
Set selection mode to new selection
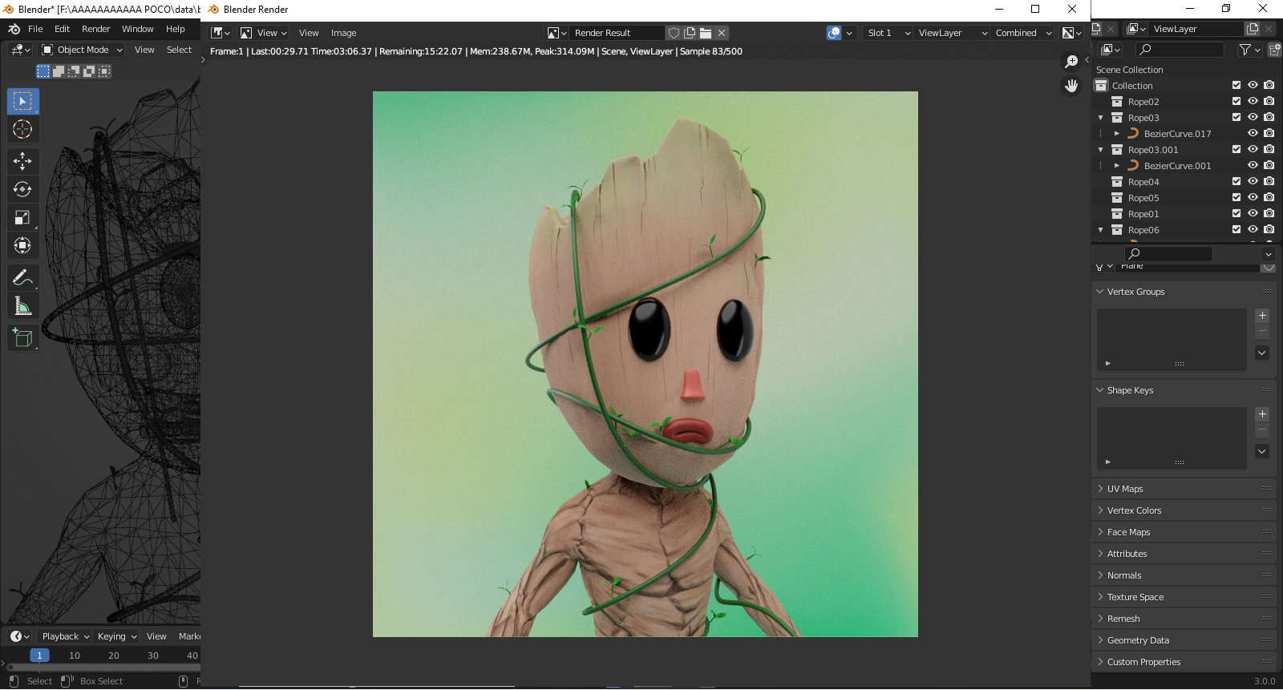(x=43, y=71)
